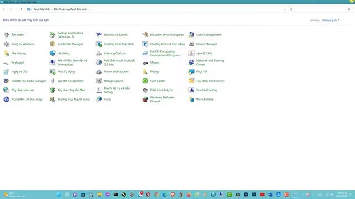Open Trương mục Người dùng icon
The height and width of the screenshot is (199, 355).
pos(53,99)
